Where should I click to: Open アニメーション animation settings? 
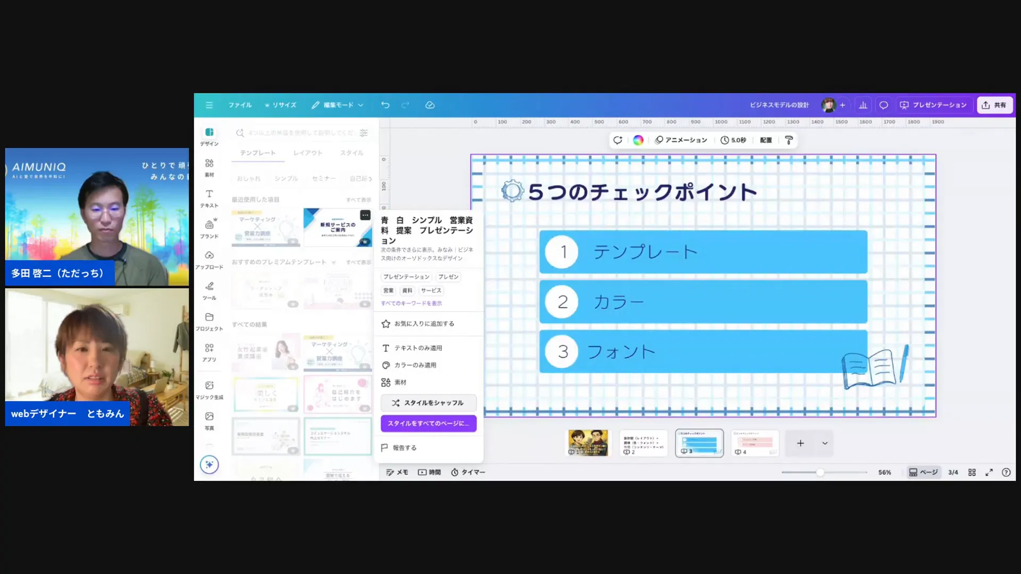pyautogui.click(x=681, y=140)
